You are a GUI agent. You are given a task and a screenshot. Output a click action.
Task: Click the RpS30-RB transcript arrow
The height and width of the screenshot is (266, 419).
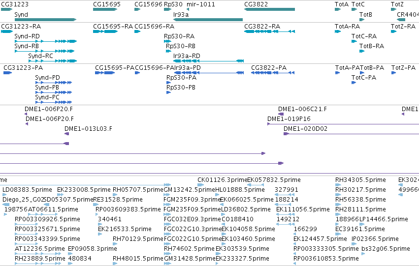pos(168,51)
